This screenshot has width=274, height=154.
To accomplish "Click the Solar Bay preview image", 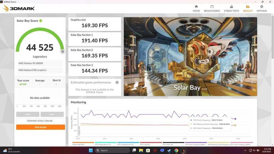I will [190, 56].
